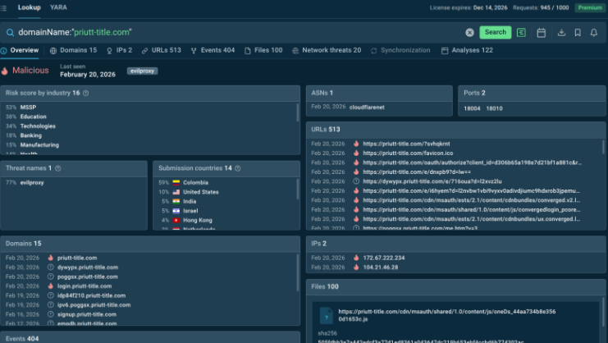608x343 pixels.
Task: Open the calendar date picker icon
Action: coord(542,33)
